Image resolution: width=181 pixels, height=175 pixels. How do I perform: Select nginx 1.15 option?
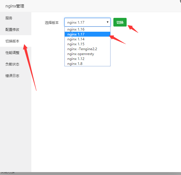87,44
